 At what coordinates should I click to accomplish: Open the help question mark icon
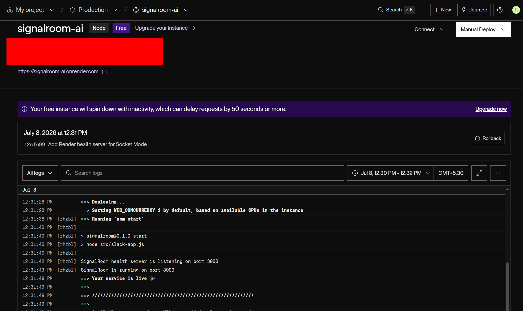point(500,10)
